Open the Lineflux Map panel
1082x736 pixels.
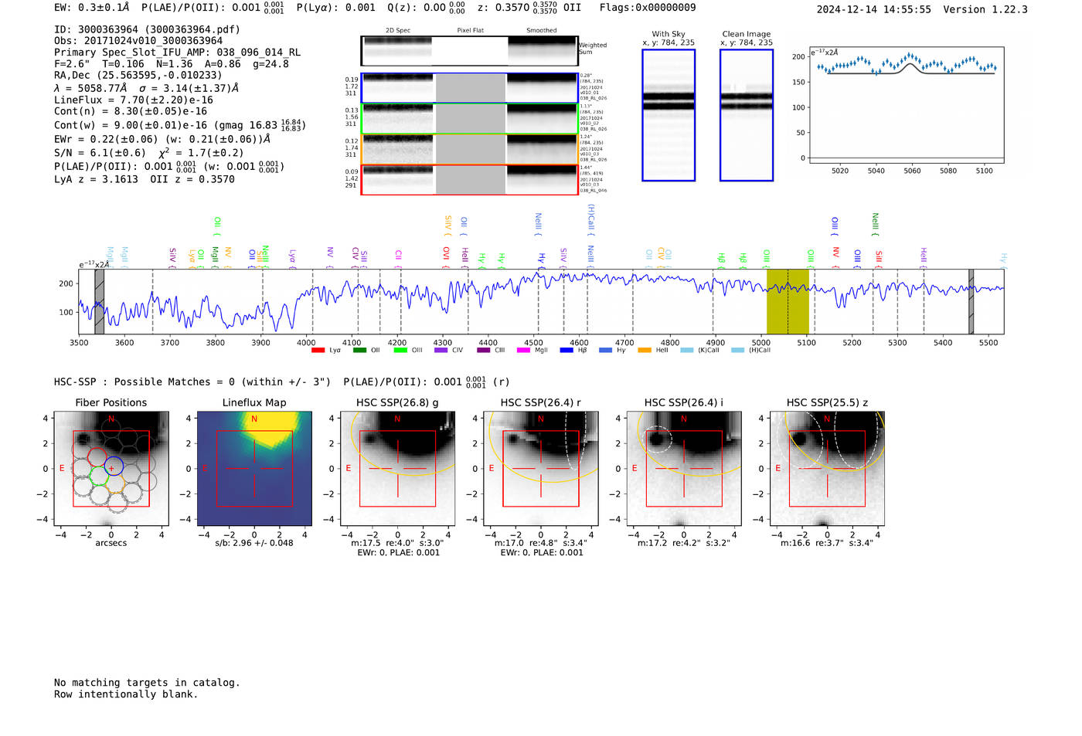[254, 469]
